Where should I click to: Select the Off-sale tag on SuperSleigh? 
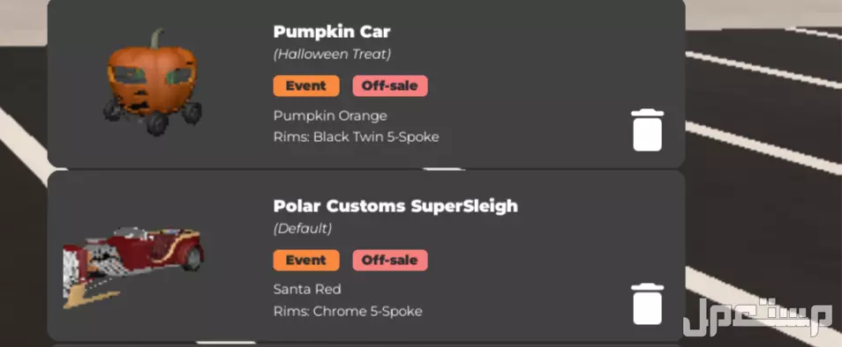390,261
